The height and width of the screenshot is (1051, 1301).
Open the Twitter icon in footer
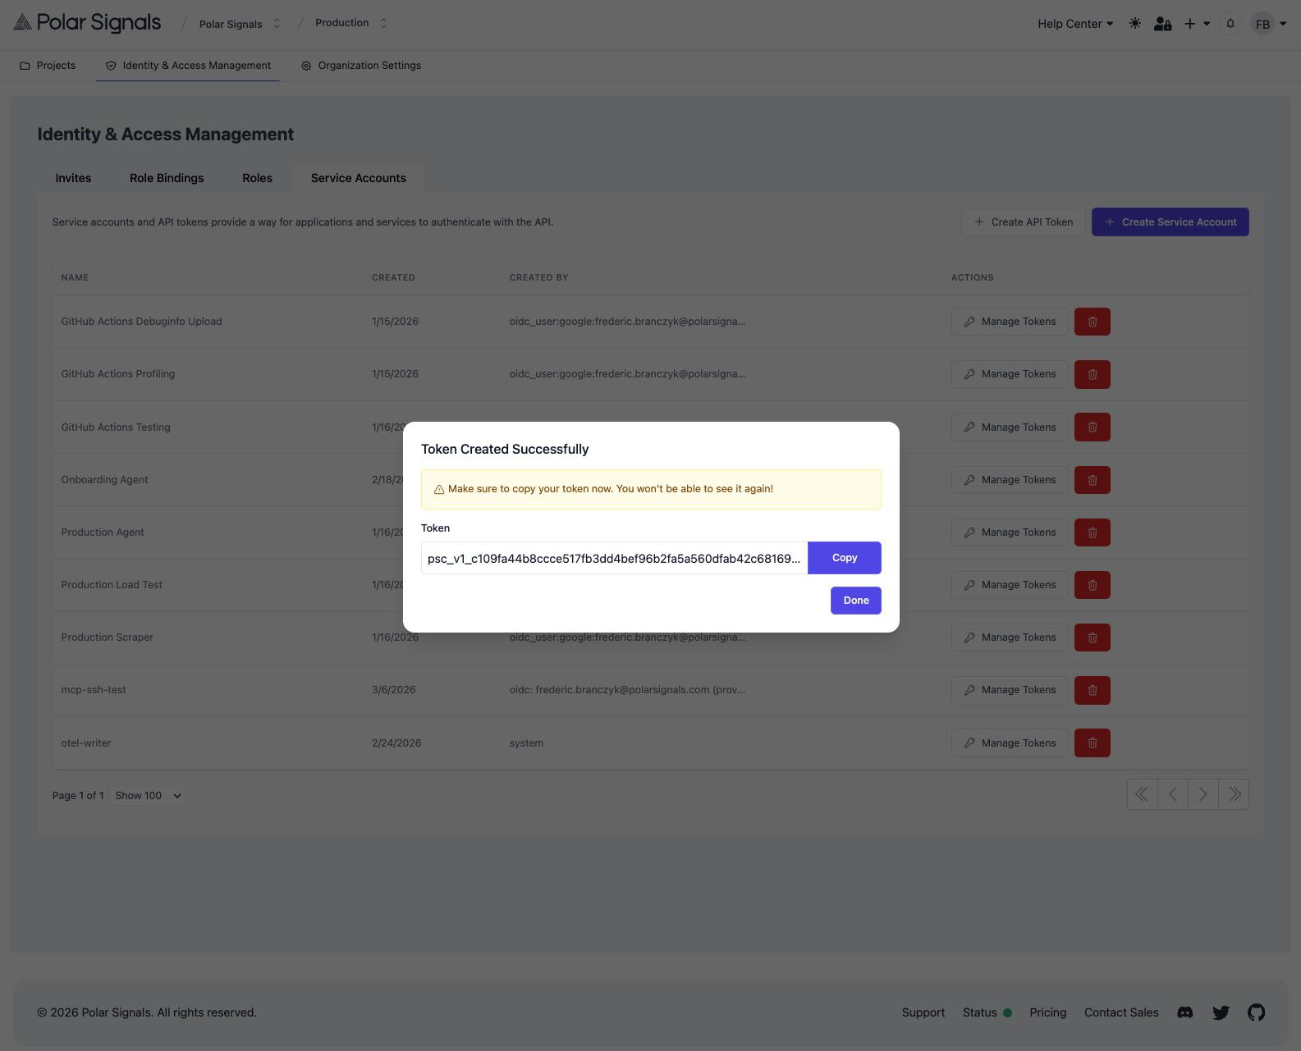[x=1221, y=1012]
